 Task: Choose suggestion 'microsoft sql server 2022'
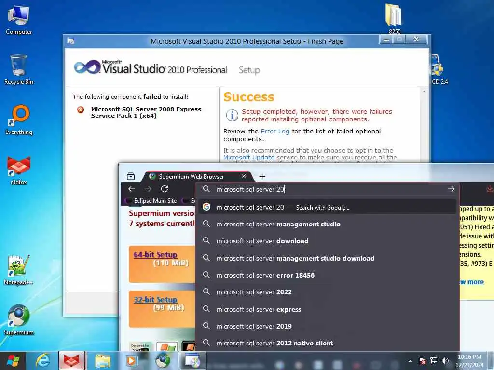click(328, 292)
